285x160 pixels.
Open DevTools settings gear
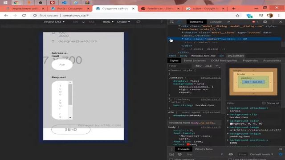pos(265,22)
